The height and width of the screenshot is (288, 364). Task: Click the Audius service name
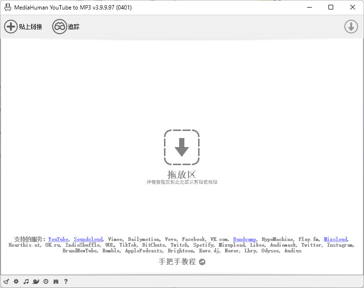pyautogui.click(x=293, y=251)
